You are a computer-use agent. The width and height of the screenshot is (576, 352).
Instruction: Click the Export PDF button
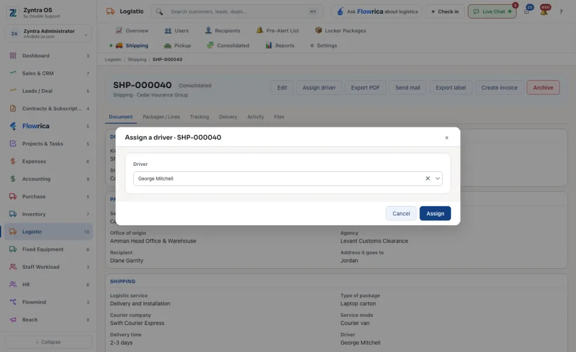click(365, 87)
